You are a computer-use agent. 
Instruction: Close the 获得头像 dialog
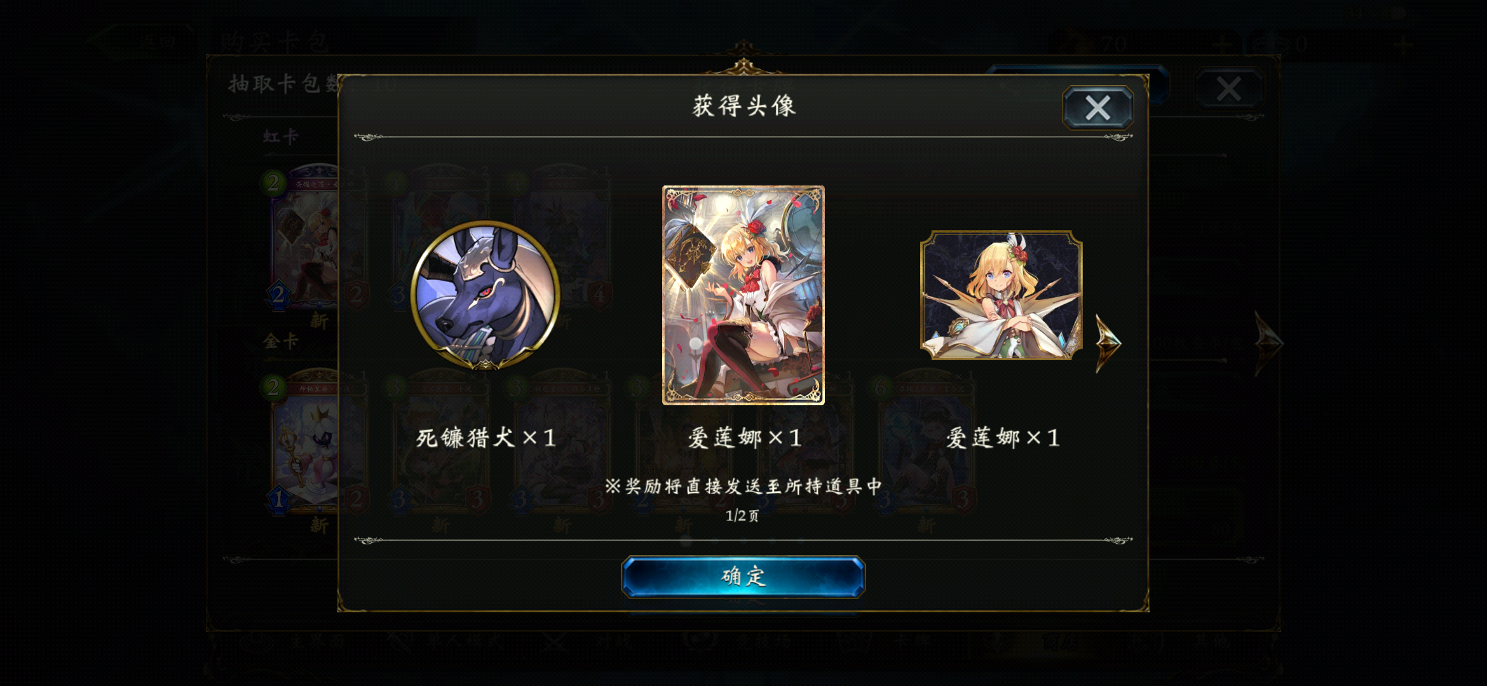pyautogui.click(x=1097, y=107)
